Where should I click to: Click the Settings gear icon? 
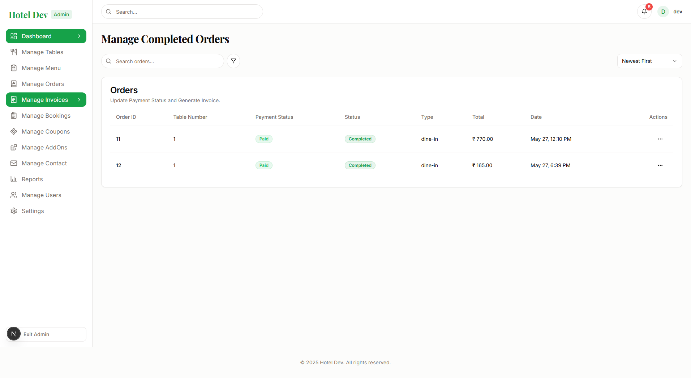pos(14,211)
